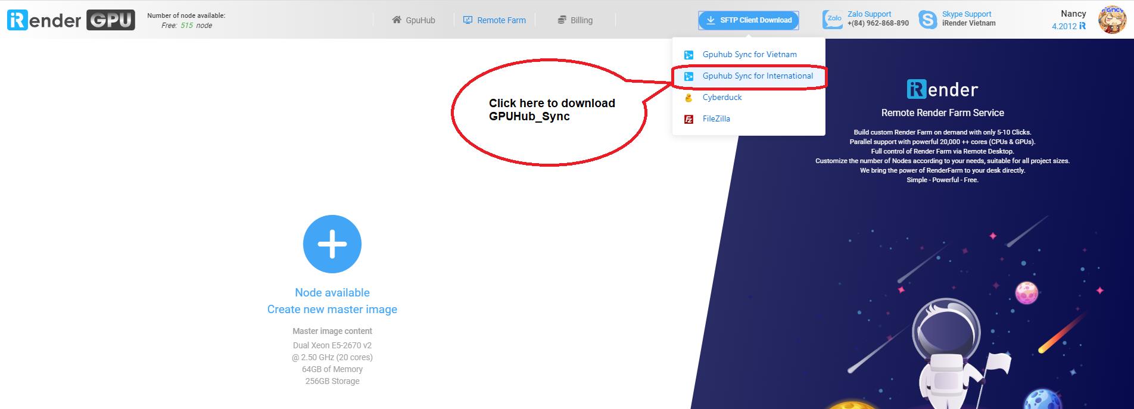Click the Billing coins icon
This screenshot has height=409, width=1134.
(x=562, y=20)
